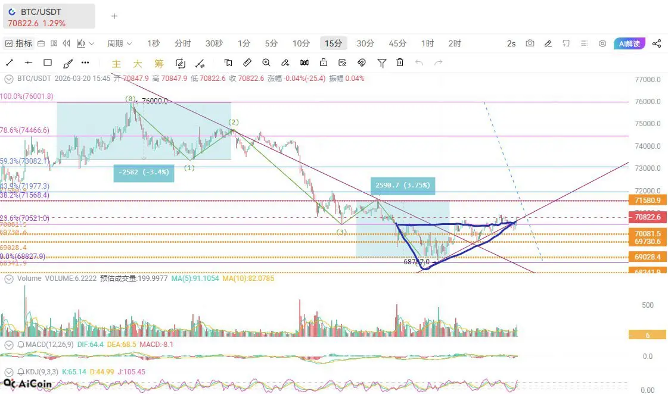Collapse the KDJ indicator panel

click(x=8, y=372)
